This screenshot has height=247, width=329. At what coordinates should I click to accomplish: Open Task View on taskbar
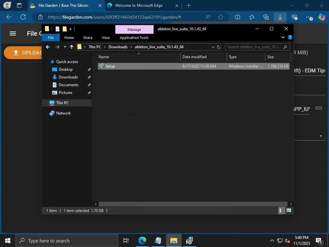point(126,241)
